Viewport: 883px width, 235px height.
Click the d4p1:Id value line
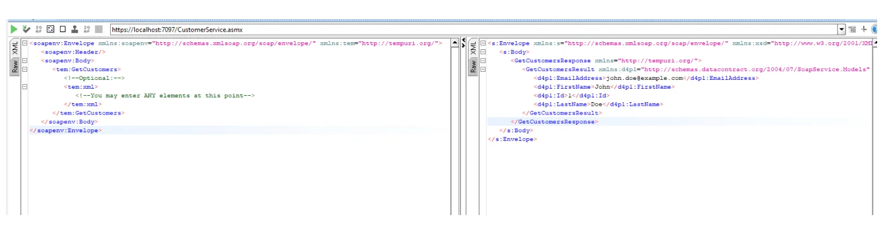coord(572,96)
